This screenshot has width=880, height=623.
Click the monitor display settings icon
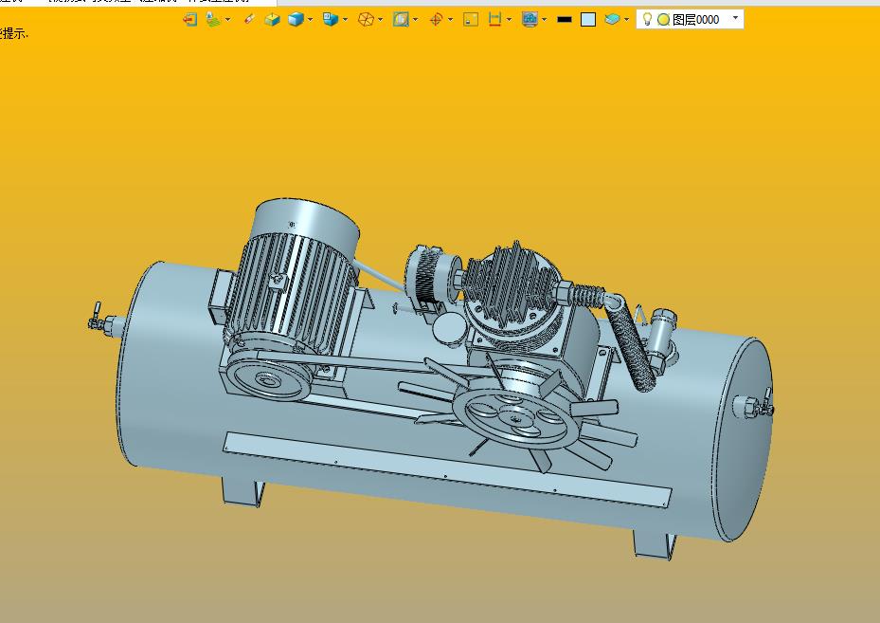pyautogui.click(x=530, y=19)
